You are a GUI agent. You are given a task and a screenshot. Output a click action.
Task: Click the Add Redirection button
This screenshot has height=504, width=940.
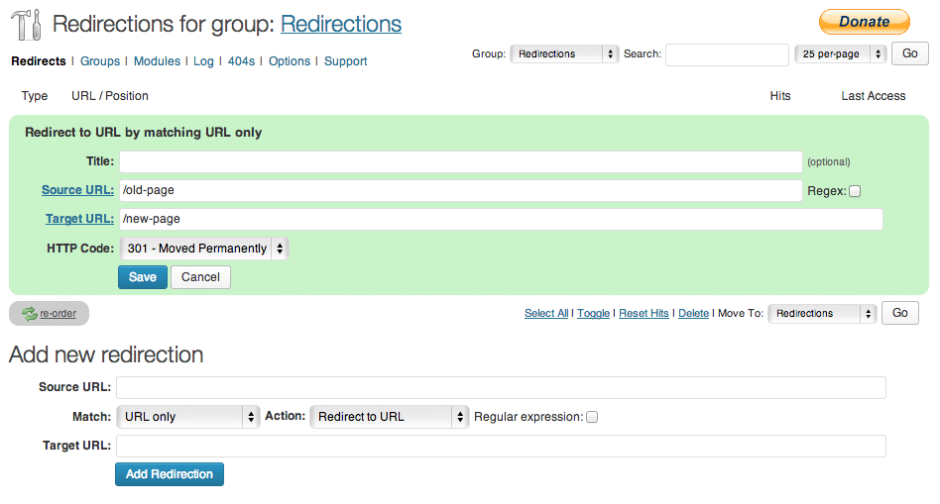170,474
